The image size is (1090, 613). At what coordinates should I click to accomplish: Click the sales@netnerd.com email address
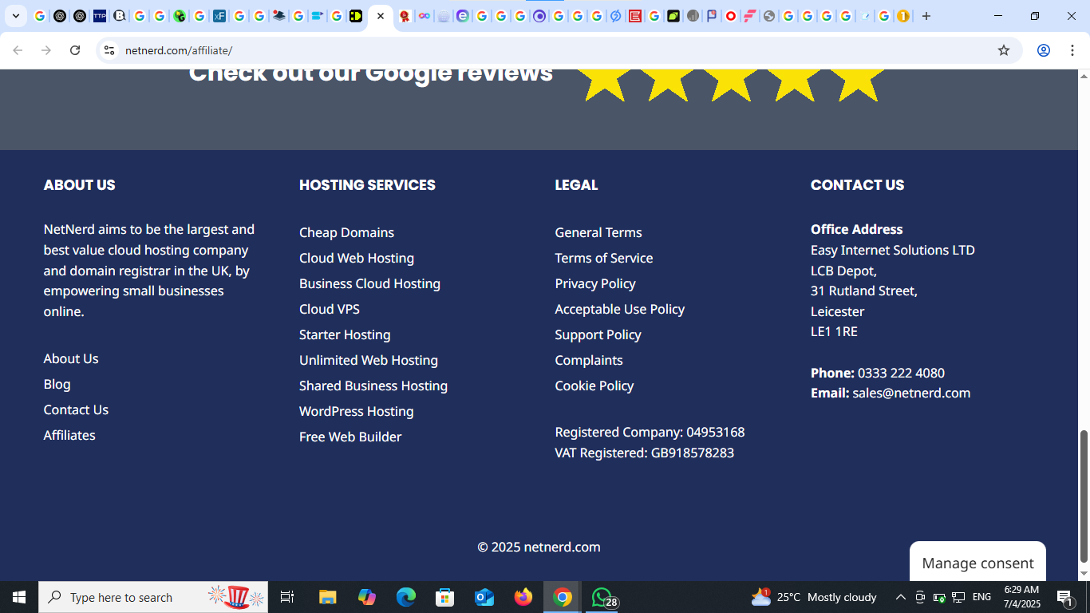[x=911, y=393]
